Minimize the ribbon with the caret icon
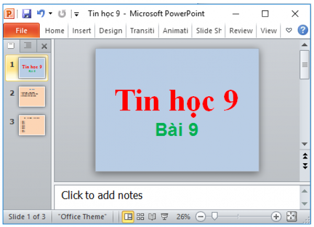Screen dimensions: 314x227 point(289,30)
